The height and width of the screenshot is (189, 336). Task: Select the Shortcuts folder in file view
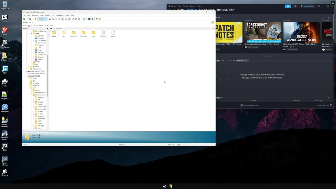(x=83, y=34)
